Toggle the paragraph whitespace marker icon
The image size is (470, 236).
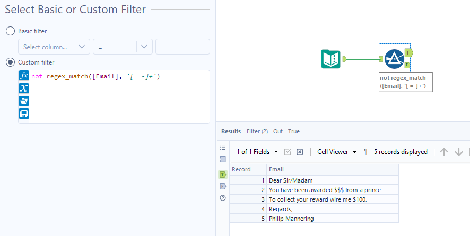coord(366,152)
